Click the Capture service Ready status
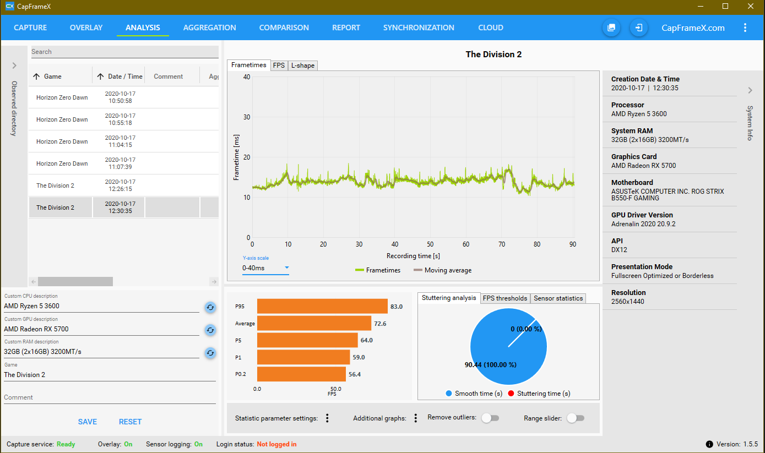765x453 pixels. point(66,444)
